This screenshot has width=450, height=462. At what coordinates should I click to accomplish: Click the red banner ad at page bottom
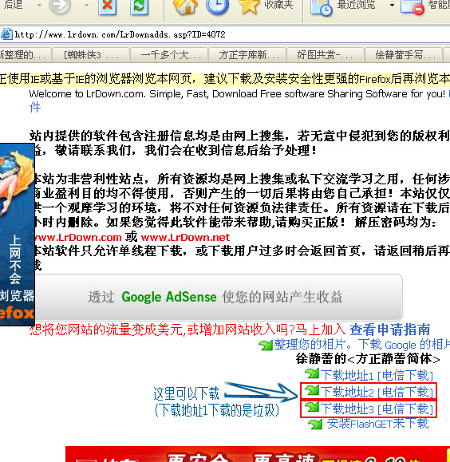click(x=258, y=454)
